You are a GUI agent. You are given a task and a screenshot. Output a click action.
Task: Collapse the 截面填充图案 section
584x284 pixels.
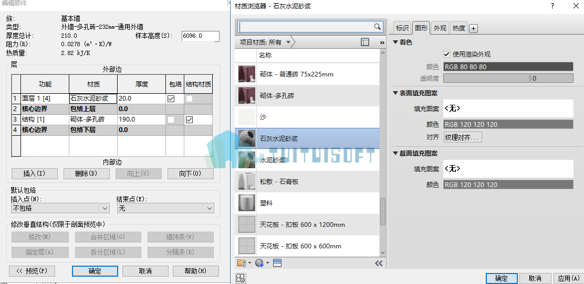point(395,153)
